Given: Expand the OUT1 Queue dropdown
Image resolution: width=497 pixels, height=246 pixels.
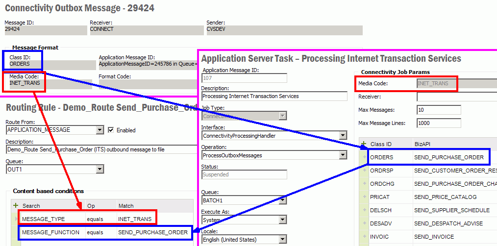Looking at the screenshot, I should [x=100, y=169].
